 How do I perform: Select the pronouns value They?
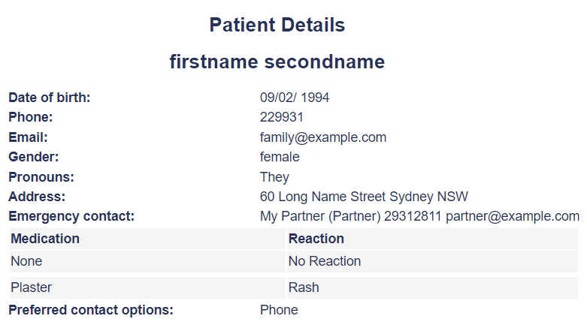[274, 177]
